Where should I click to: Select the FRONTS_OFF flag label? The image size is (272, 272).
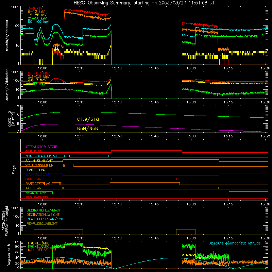[x=36, y=193]
